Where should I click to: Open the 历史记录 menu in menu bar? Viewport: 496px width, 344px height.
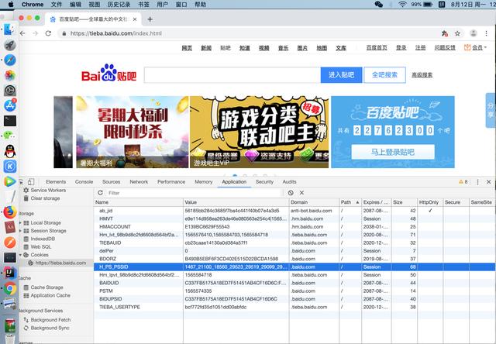(x=119, y=5)
